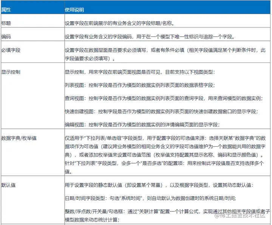
Task: Click the line 模型数据来动态统计计算
Action: 92,220
